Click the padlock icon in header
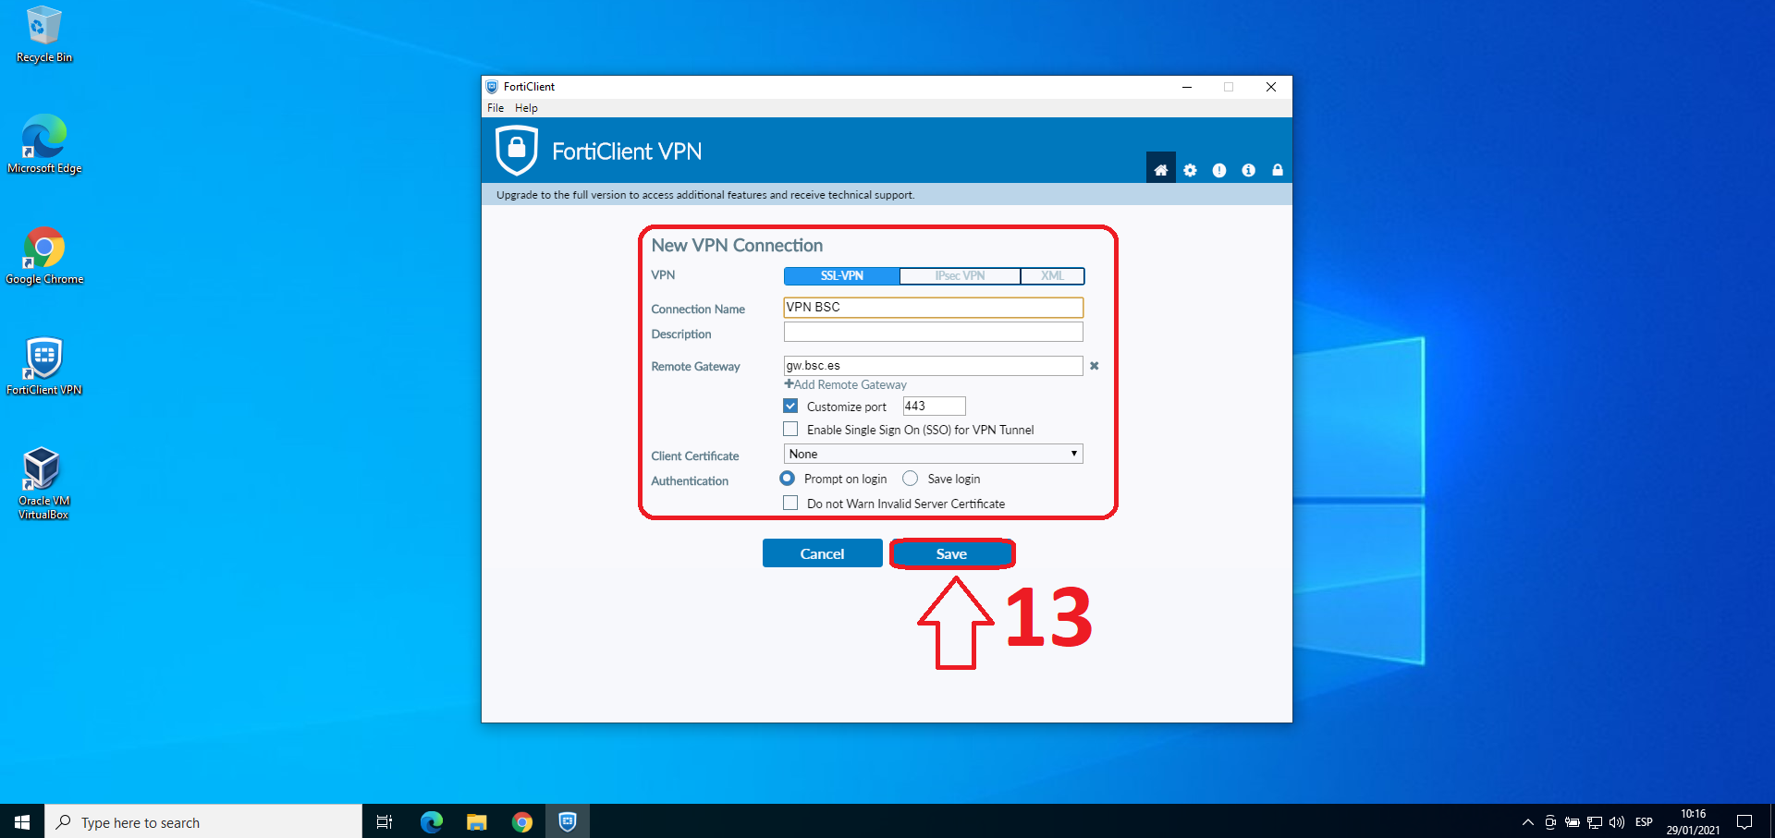Screen dimensions: 1775x838 (x=1278, y=170)
